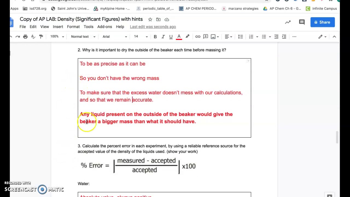Open the Edit menu
The width and height of the screenshot is (350, 197).
pyautogui.click(x=33, y=27)
